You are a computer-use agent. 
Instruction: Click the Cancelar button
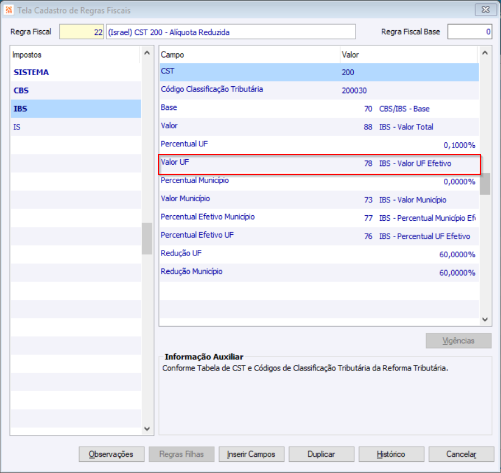point(461,454)
